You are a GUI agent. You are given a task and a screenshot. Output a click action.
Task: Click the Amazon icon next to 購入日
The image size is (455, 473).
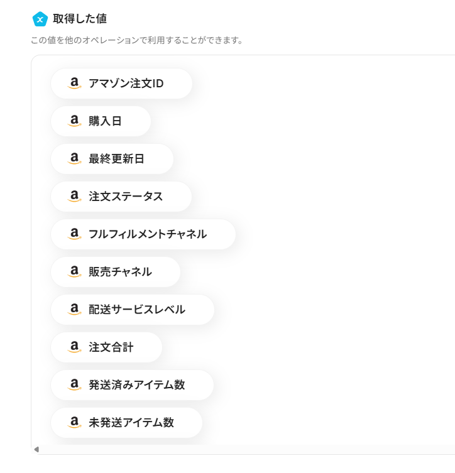(75, 121)
